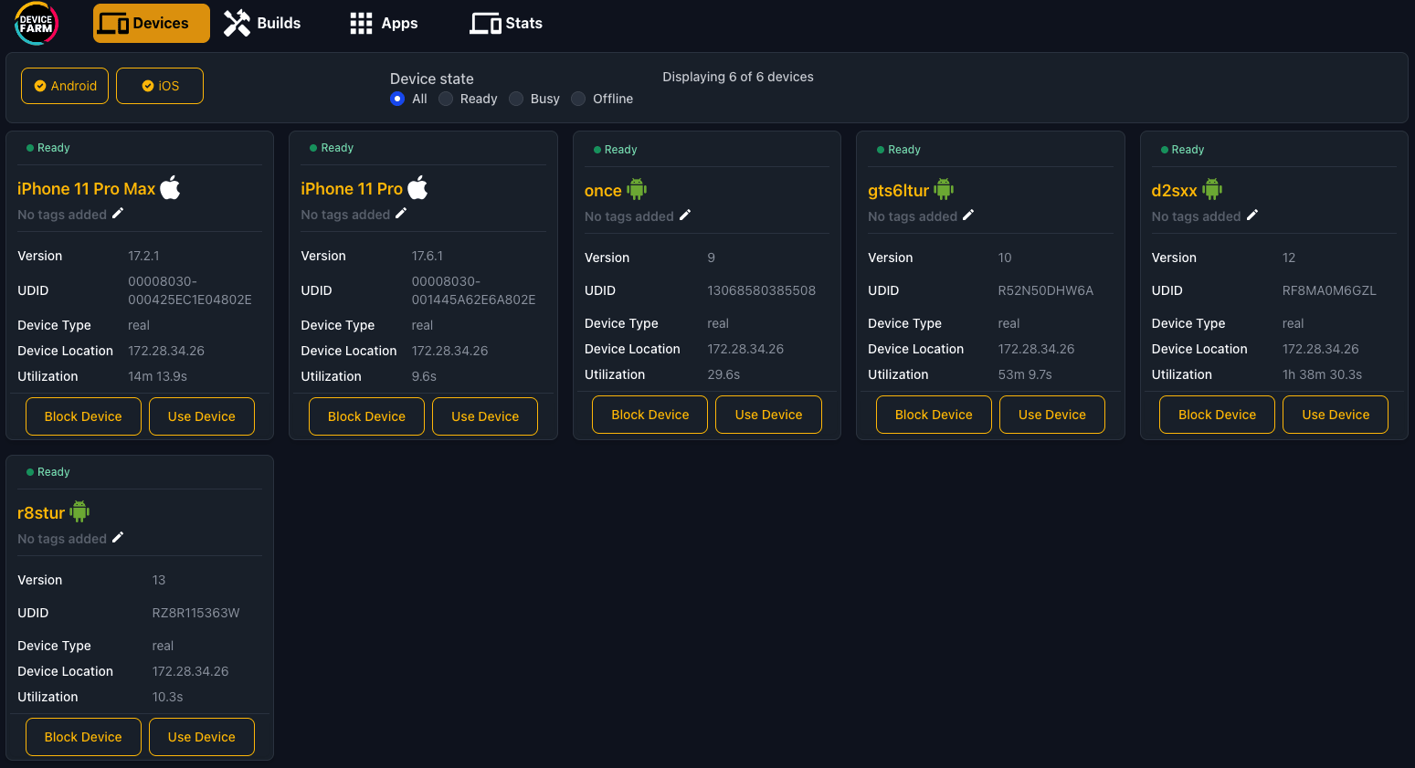Use Device for d2sxx
The width and height of the screenshot is (1415, 768).
pyautogui.click(x=1336, y=415)
